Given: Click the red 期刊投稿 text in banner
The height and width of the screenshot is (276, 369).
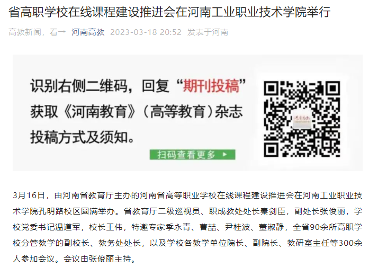Looking at the screenshot, I should coord(211,86).
